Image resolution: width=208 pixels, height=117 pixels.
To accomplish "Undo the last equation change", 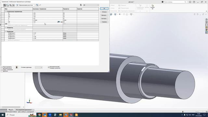I will tap(37, 5).
